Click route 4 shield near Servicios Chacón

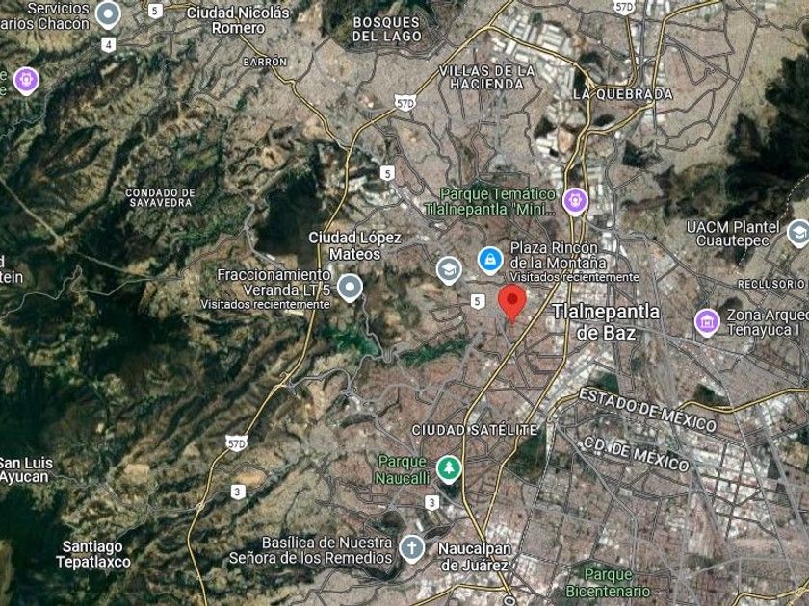pyautogui.click(x=108, y=45)
